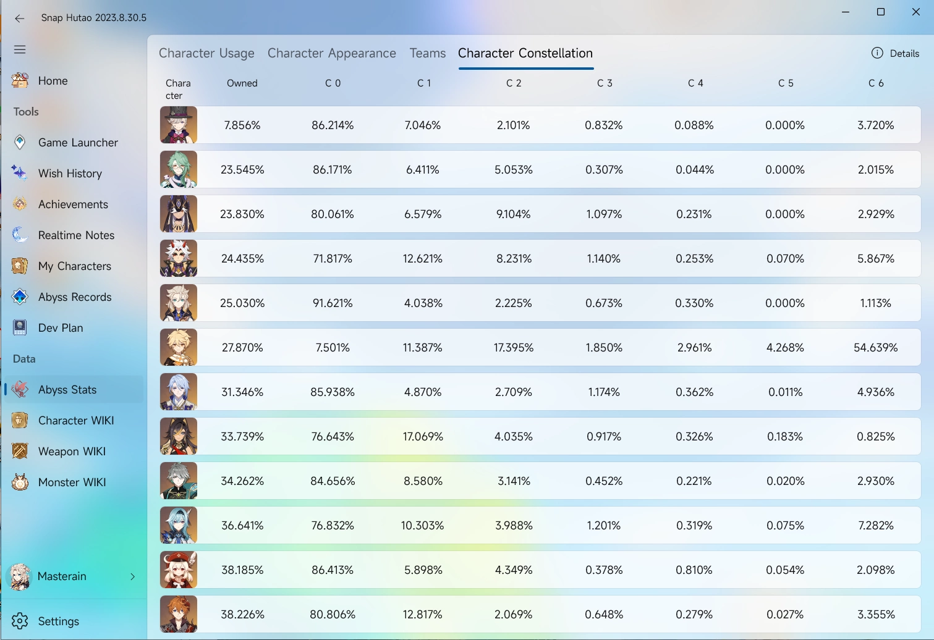Screen dimensions: 934x640
Task: Open the Weapon WIKI icon
Action: pyautogui.click(x=20, y=451)
